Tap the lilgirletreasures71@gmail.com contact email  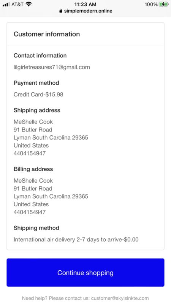52,67
